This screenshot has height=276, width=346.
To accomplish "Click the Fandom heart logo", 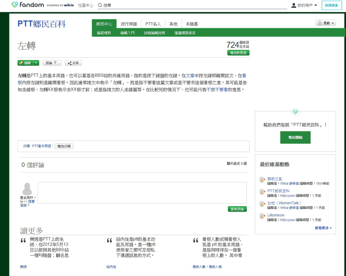I will (15, 5).
